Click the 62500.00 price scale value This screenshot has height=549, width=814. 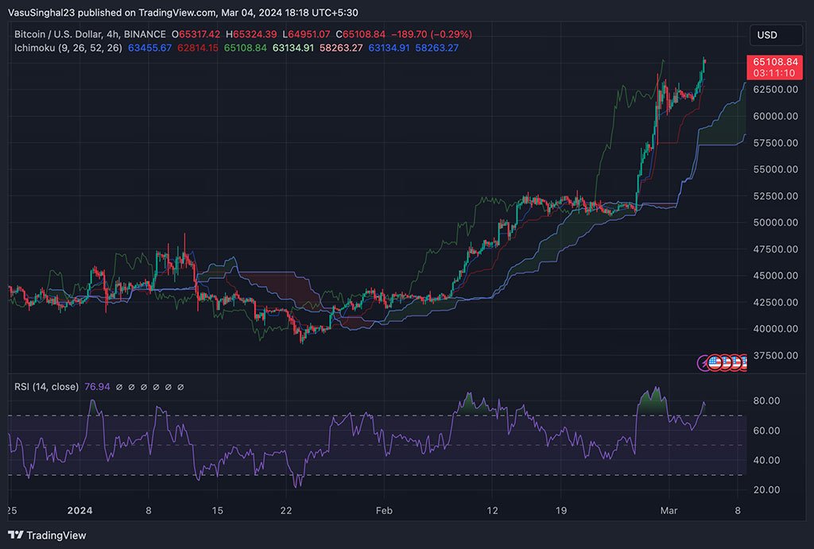(x=775, y=90)
